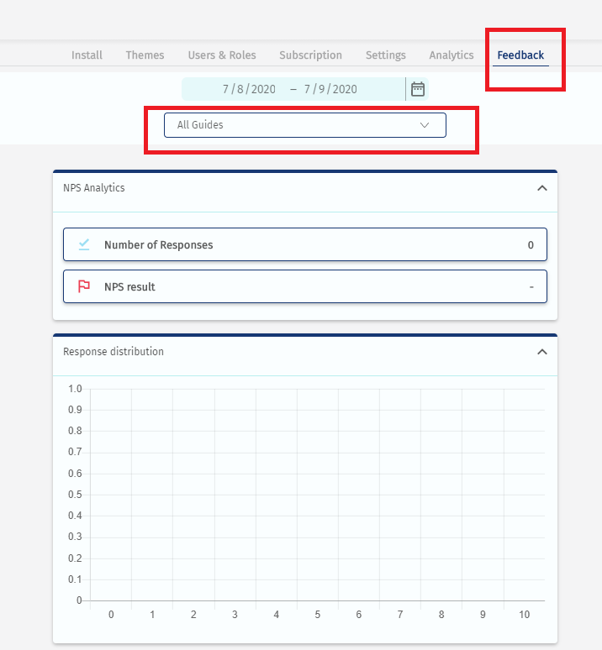Screen dimensions: 602x650
Task: Open the calendar date picker icon
Action: (x=418, y=89)
